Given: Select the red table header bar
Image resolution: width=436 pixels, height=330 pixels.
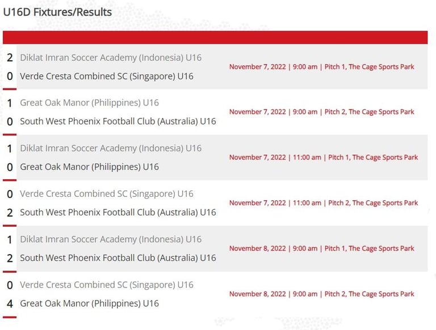Looking at the screenshot, I should pos(215,37).
